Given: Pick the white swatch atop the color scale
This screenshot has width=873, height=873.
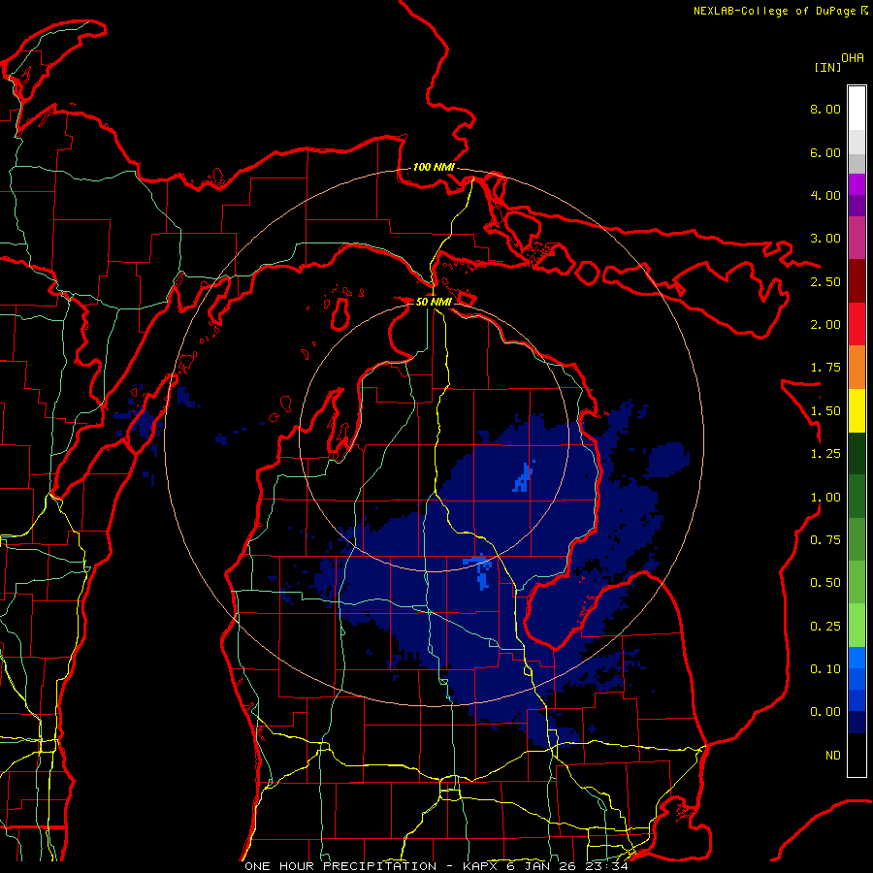Looking at the screenshot, I should (x=857, y=108).
